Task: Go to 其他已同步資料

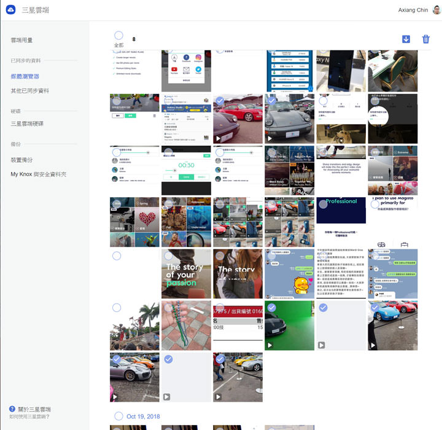Action: click(x=29, y=91)
